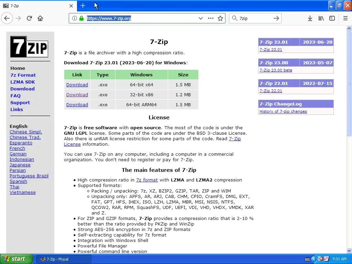Click into the 7zip search box
352x264 pixels.
255,19
